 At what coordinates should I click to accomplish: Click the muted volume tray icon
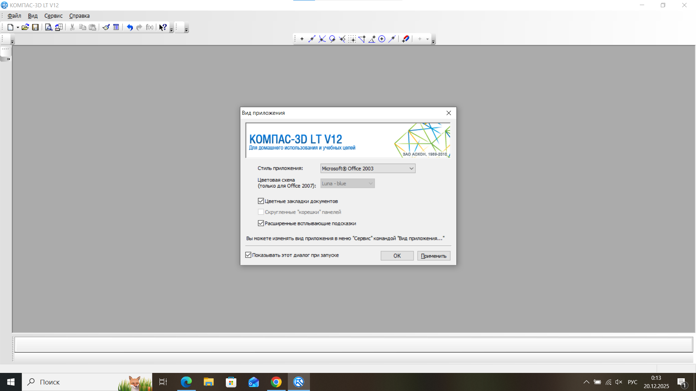[619, 382]
